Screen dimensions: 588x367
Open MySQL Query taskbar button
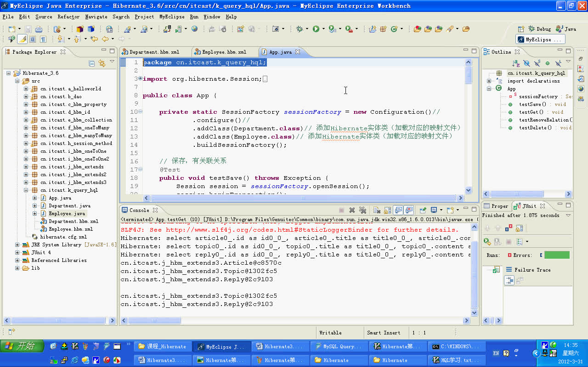click(x=339, y=347)
